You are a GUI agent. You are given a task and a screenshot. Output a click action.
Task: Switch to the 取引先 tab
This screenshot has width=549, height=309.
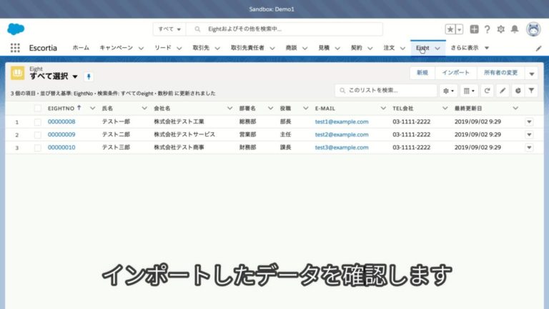[x=201, y=48]
